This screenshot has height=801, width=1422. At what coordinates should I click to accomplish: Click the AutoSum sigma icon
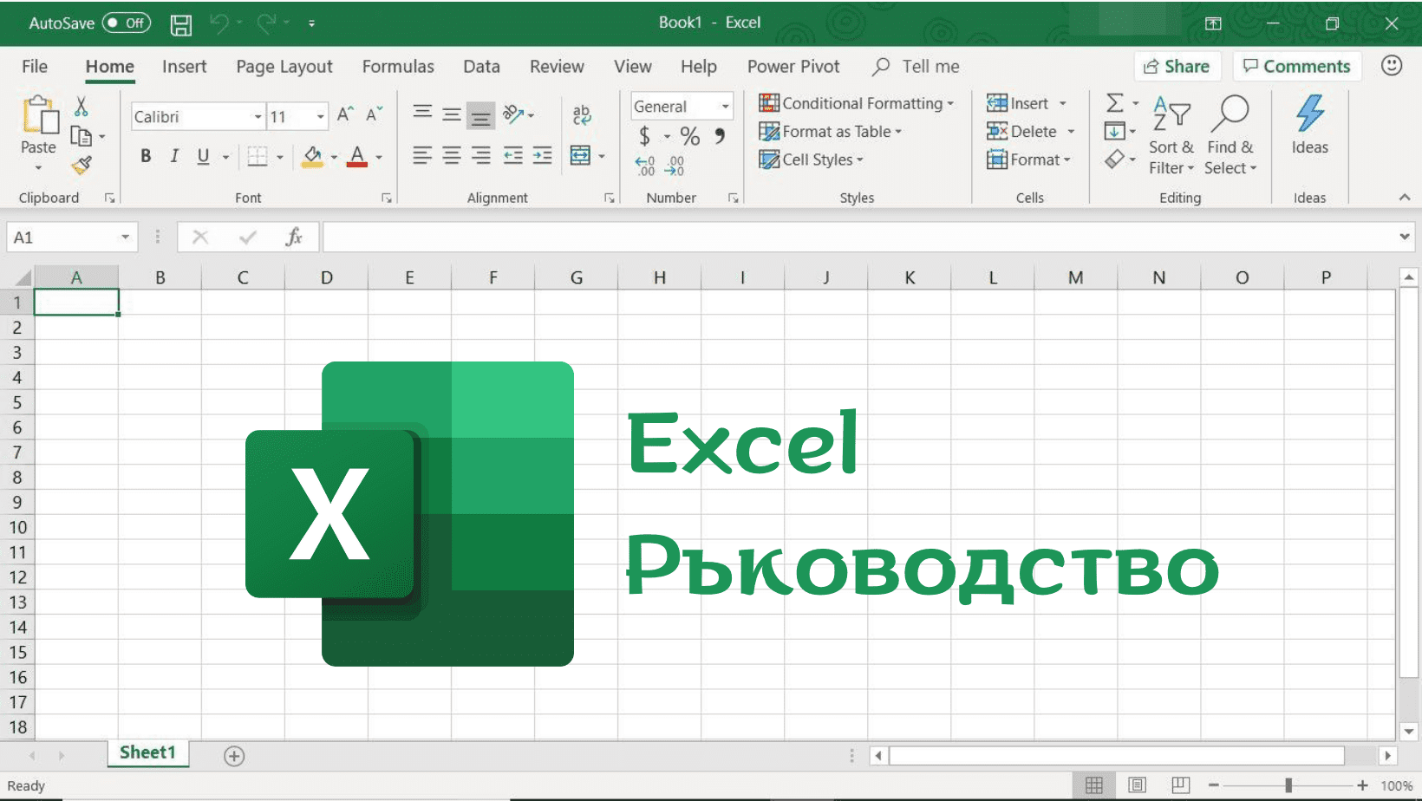point(1115,103)
